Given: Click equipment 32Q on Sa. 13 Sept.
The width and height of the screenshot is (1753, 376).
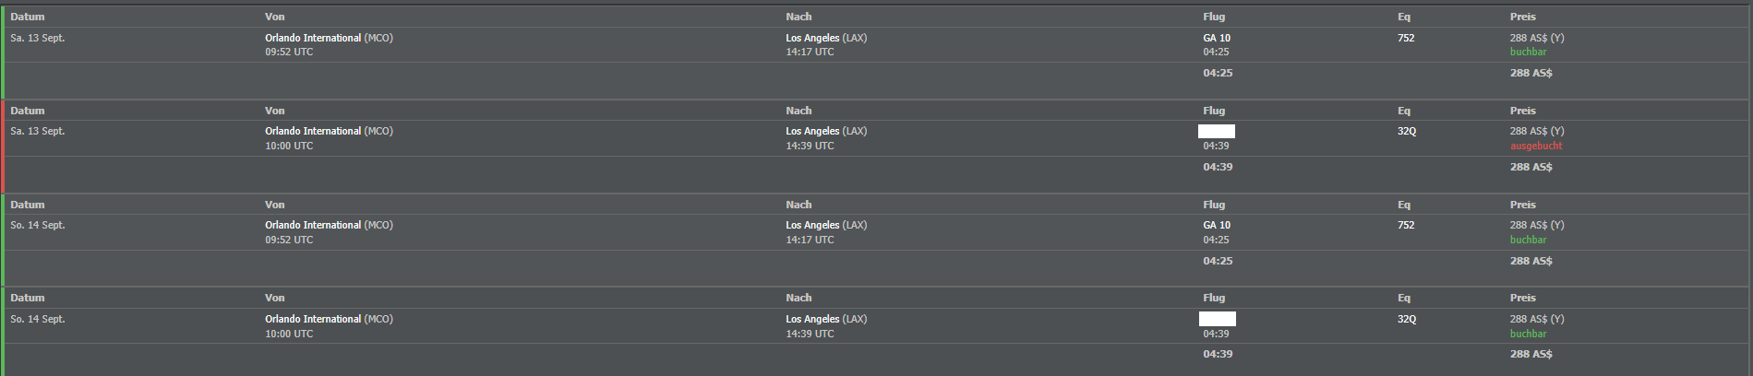Looking at the screenshot, I should click(x=1406, y=131).
